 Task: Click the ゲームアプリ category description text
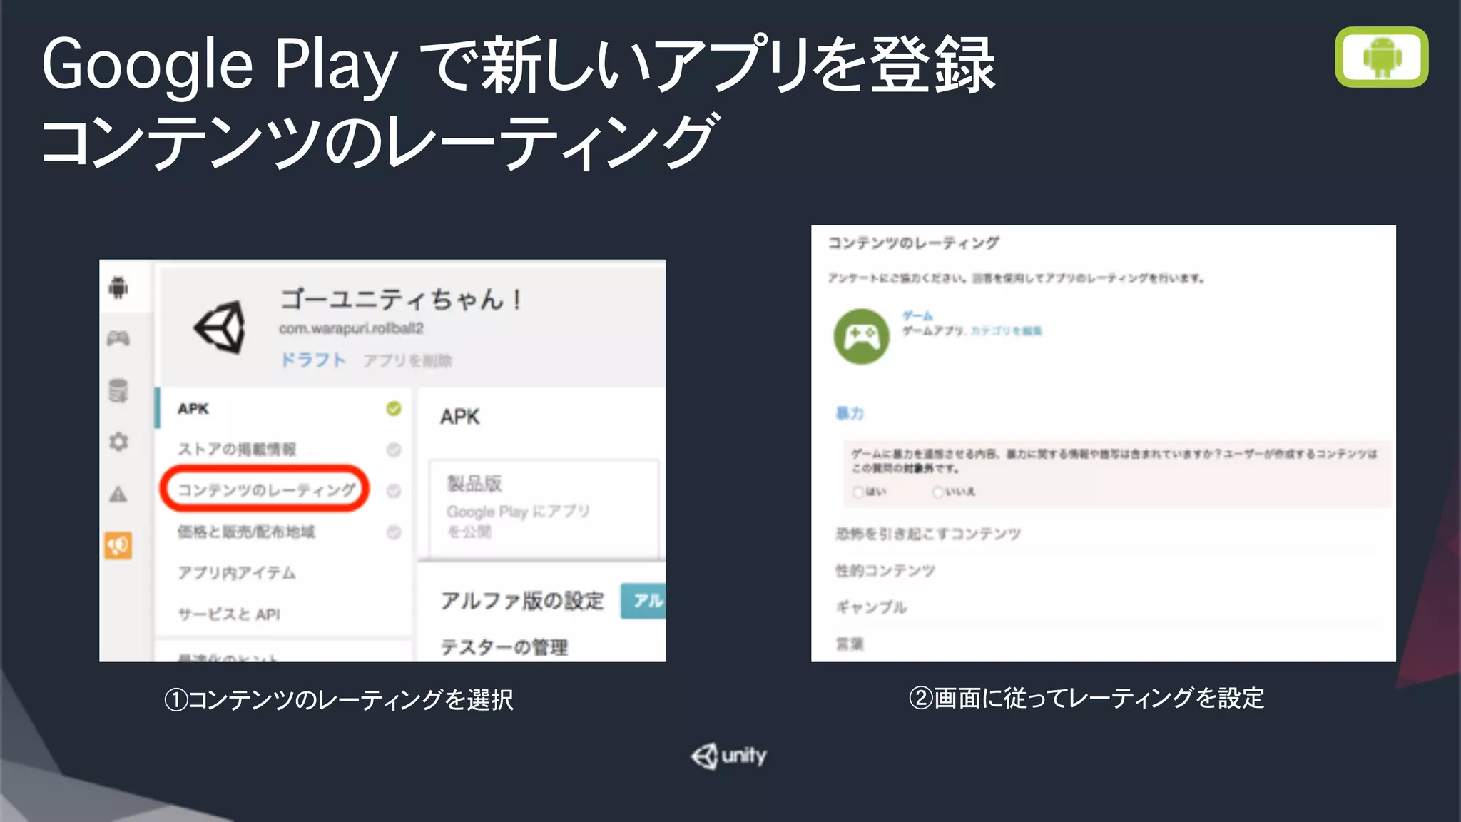[x=933, y=330]
